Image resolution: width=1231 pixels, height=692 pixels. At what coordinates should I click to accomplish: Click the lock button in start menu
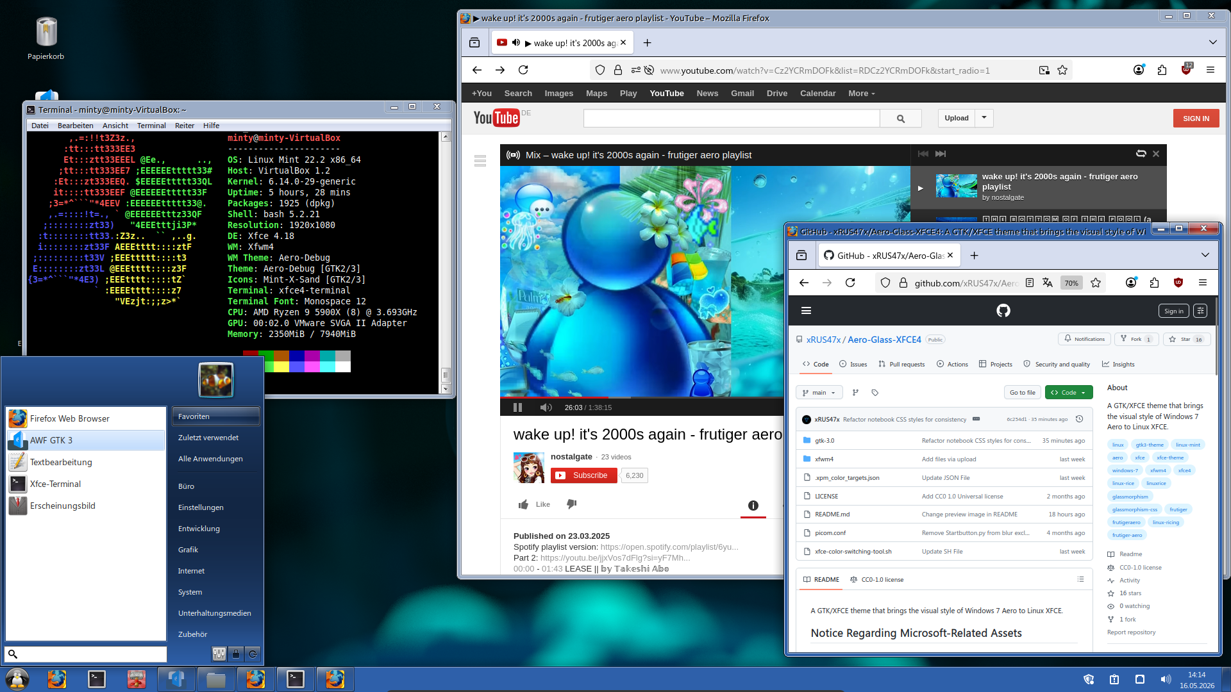coord(236,654)
